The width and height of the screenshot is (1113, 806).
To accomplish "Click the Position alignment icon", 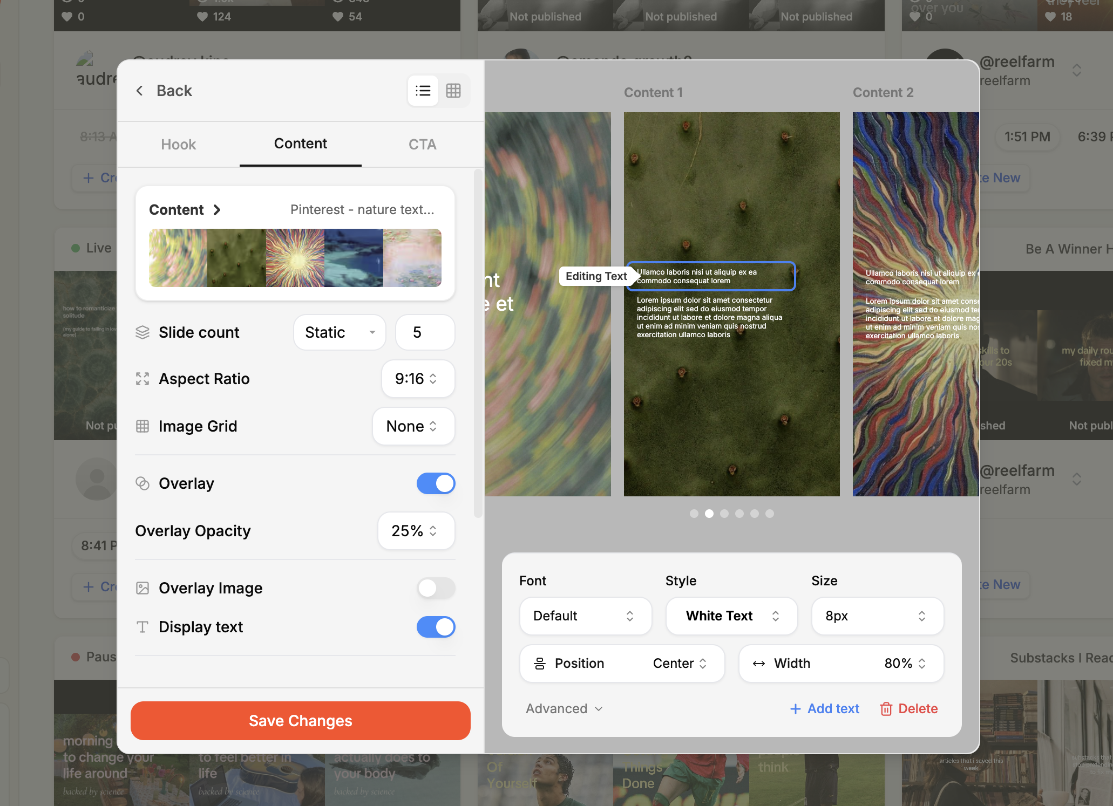I will tap(540, 664).
